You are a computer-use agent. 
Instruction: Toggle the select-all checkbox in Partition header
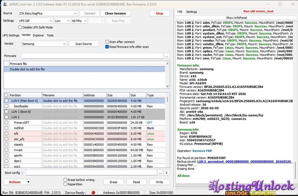coord(6,95)
